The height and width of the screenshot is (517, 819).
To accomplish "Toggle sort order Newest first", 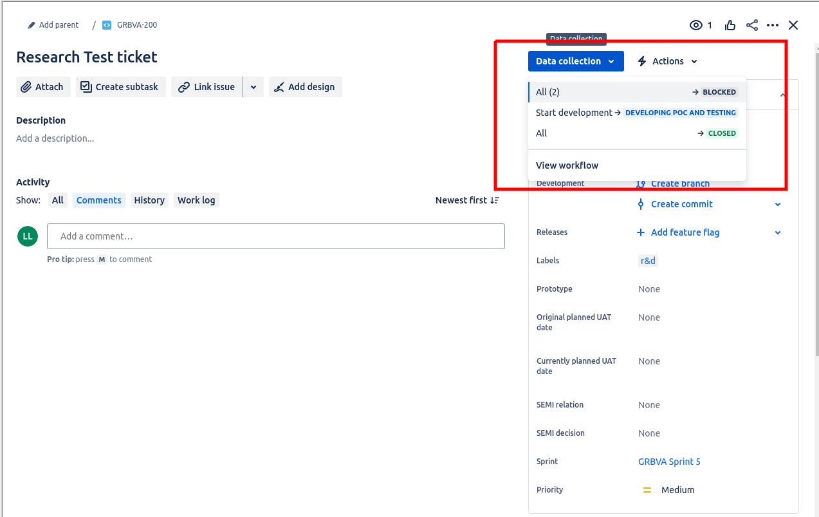I will 467,200.
